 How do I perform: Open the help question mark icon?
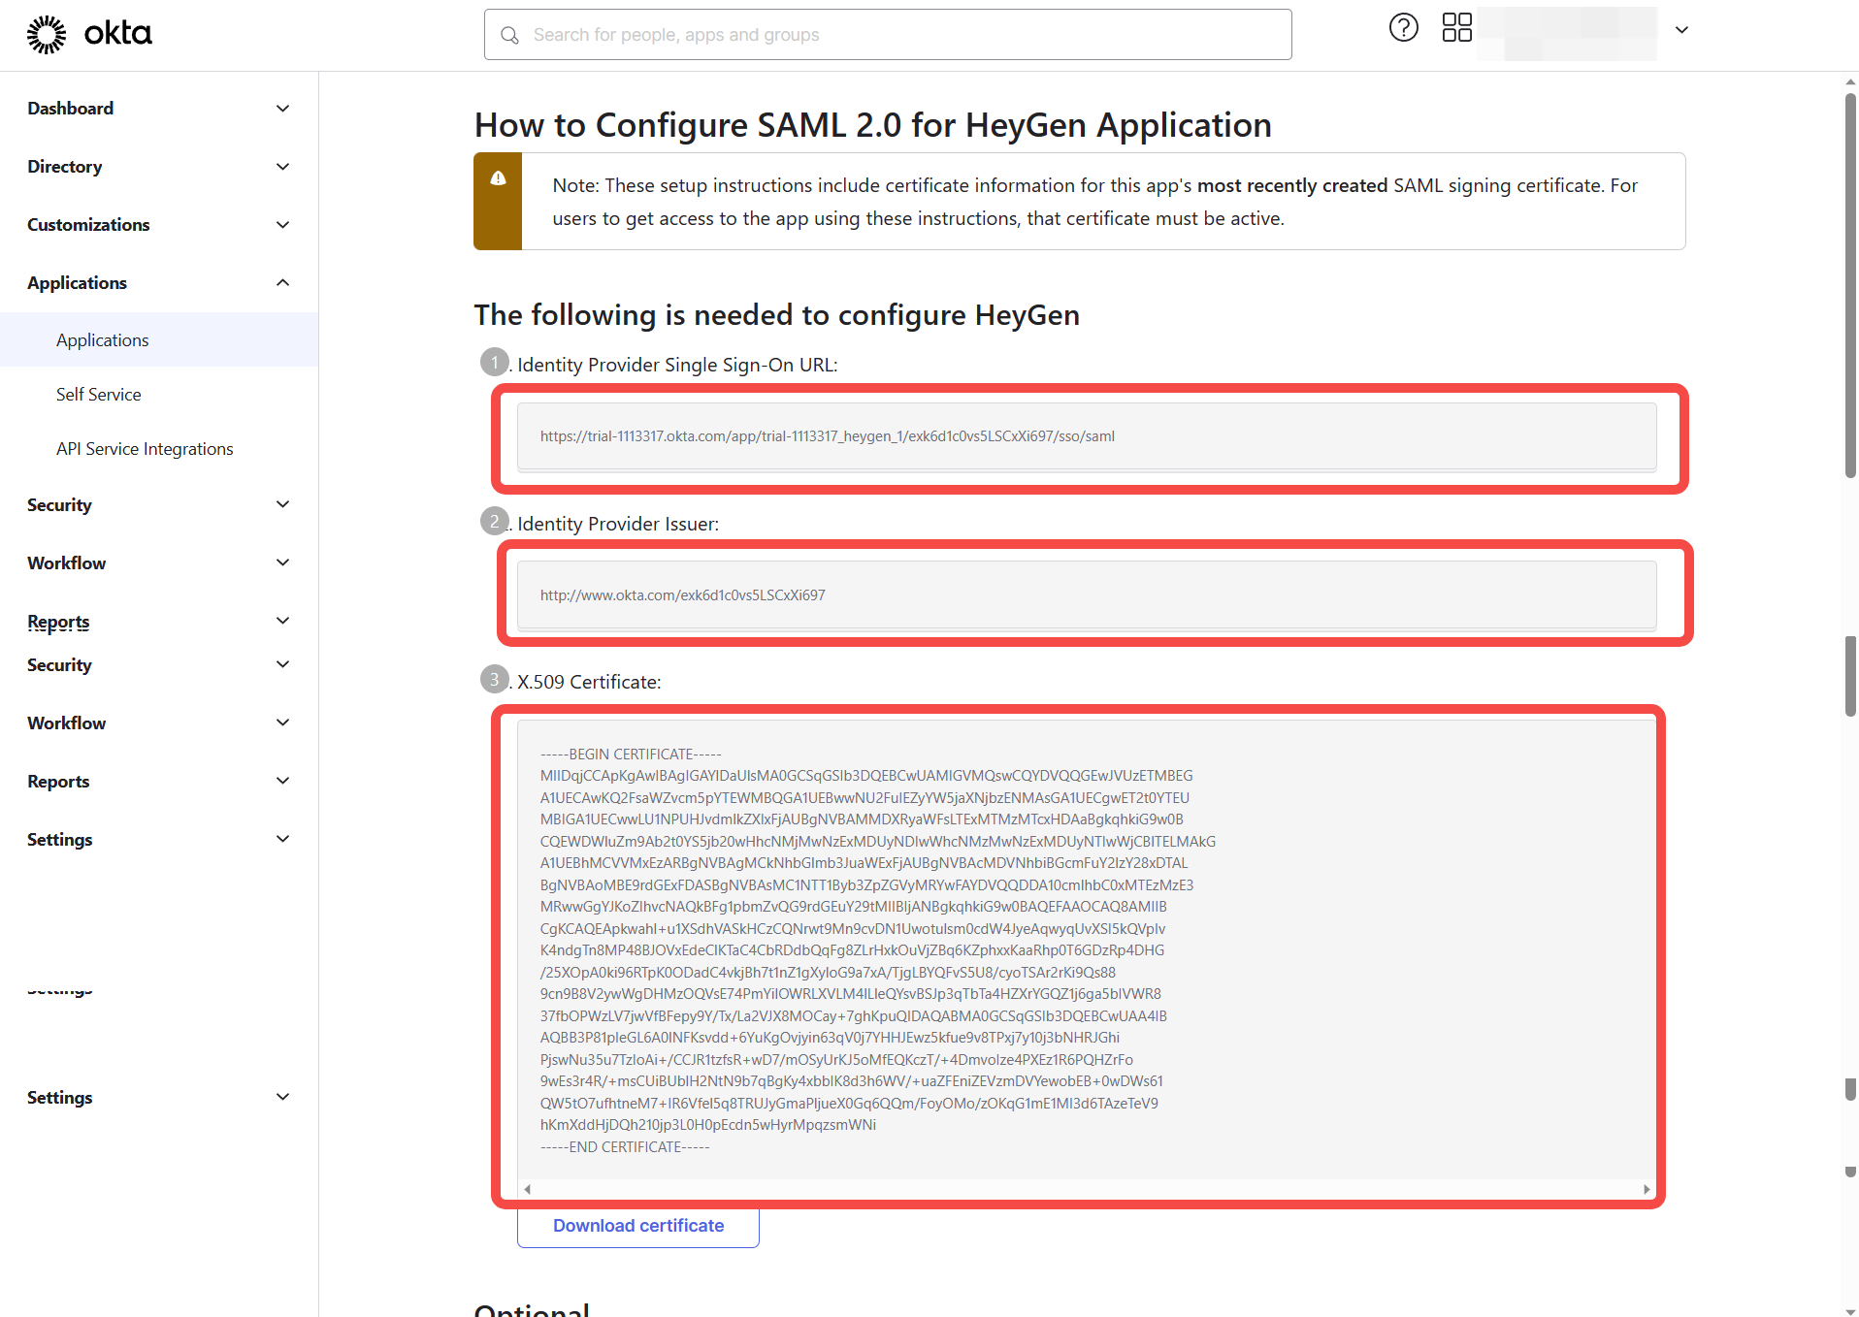(1403, 27)
